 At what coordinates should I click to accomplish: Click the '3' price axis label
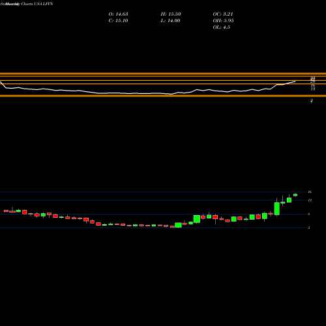(x=309, y=228)
